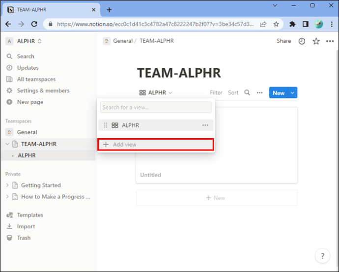Expand the Getting Started page

pyautogui.click(x=7, y=185)
